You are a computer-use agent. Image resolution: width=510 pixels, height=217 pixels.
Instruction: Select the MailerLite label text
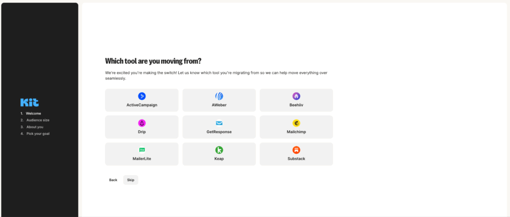coord(142,159)
